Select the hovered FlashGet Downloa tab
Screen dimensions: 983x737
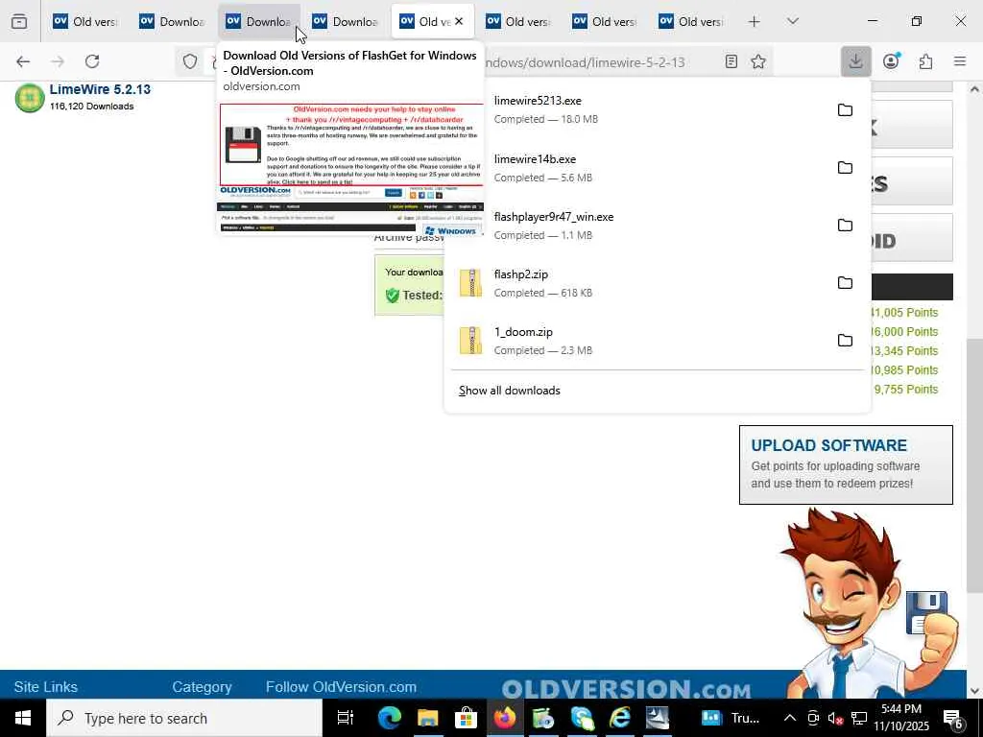(259, 21)
